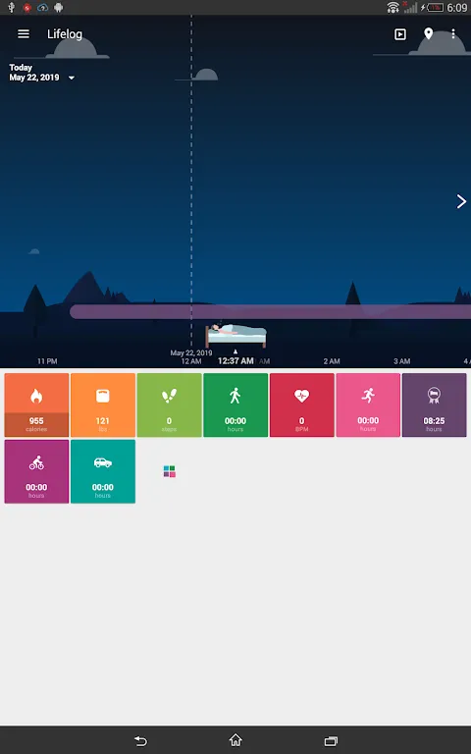Image resolution: width=471 pixels, height=754 pixels.
Task: Open the Android recent apps button
Action: coord(331,740)
